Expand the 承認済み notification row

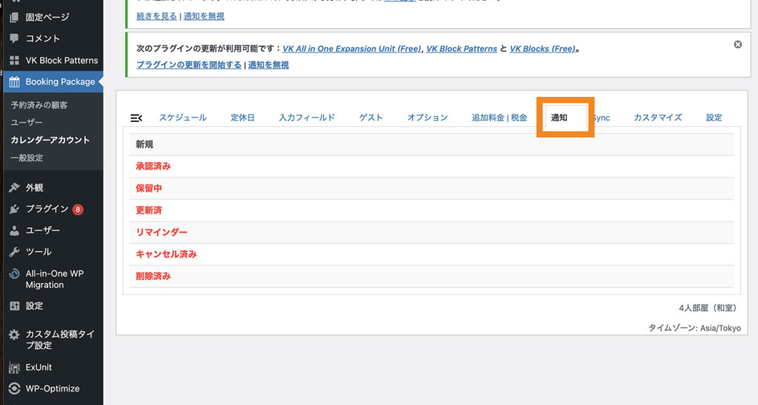pos(153,166)
